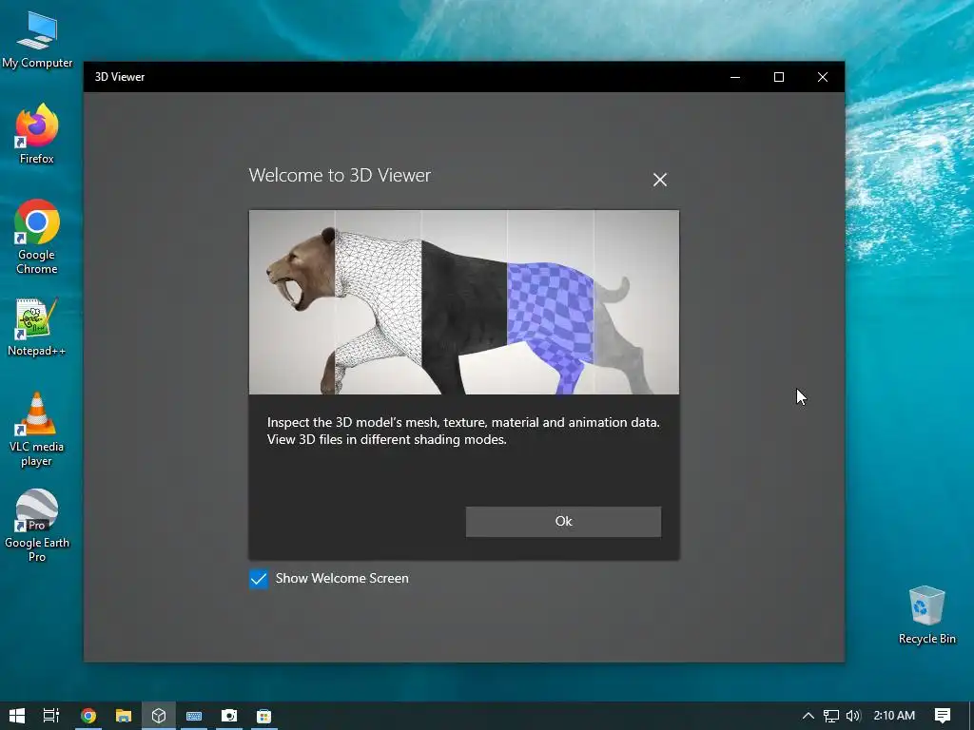
Task: Close the 3D Viewer window
Action: (x=823, y=77)
